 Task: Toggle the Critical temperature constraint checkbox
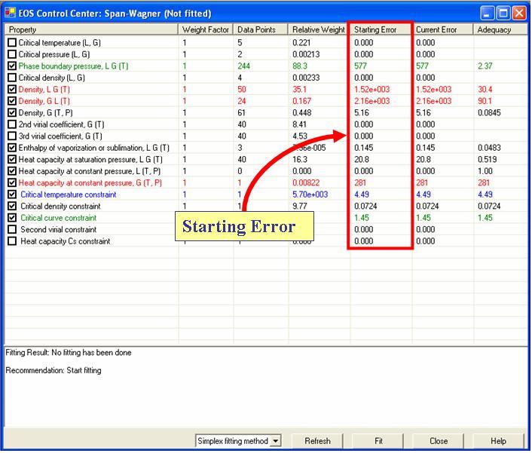[12, 194]
